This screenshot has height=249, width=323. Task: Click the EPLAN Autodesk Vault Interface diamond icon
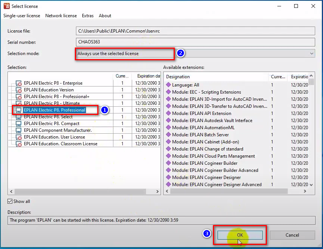[168, 120]
